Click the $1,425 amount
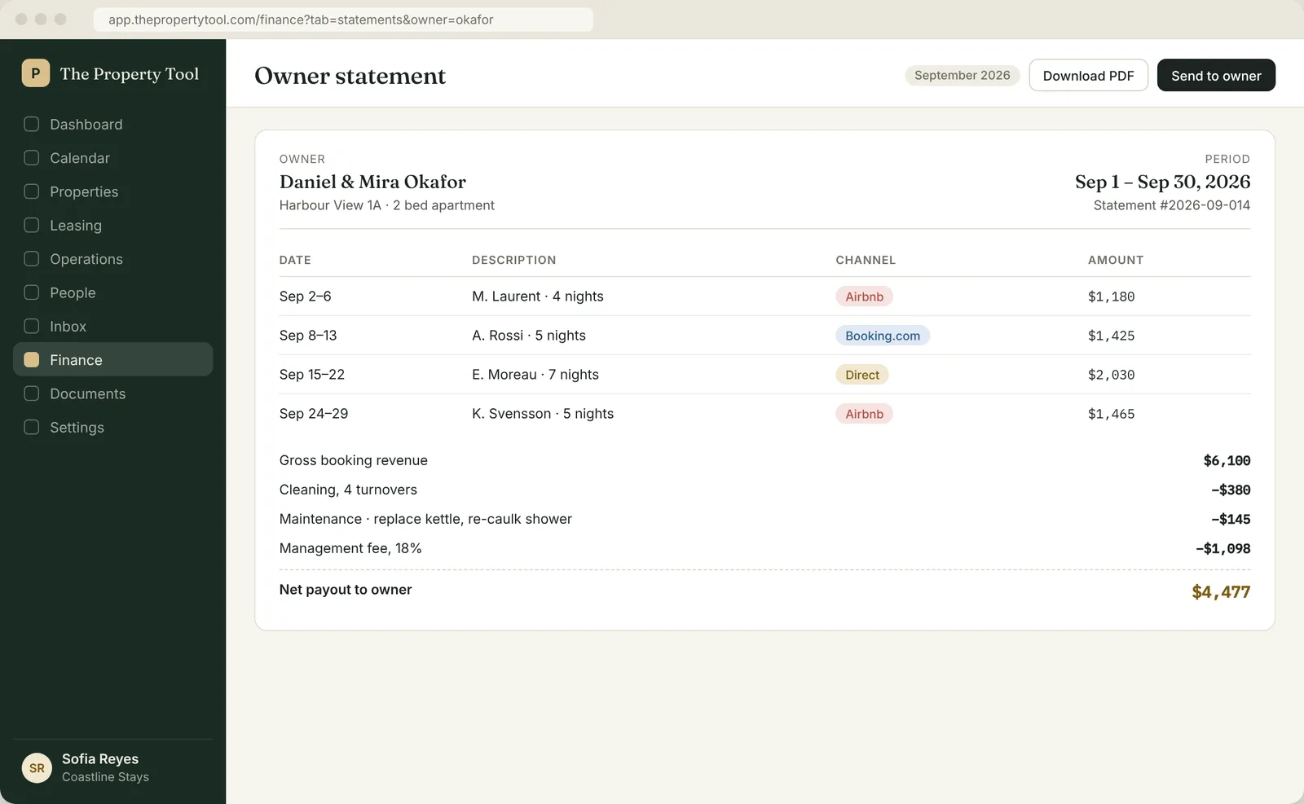The image size is (1304, 804). tap(1112, 336)
